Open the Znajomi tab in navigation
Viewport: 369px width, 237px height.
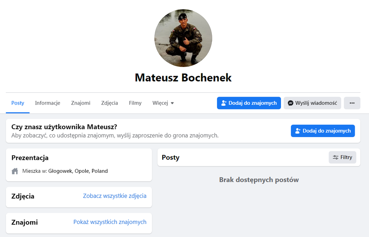[81, 103]
